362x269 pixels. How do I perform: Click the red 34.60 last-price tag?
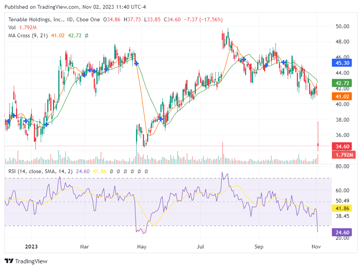tap(342, 146)
